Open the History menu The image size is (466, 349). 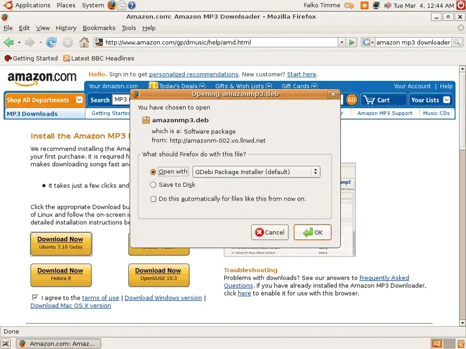coord(66,28)
